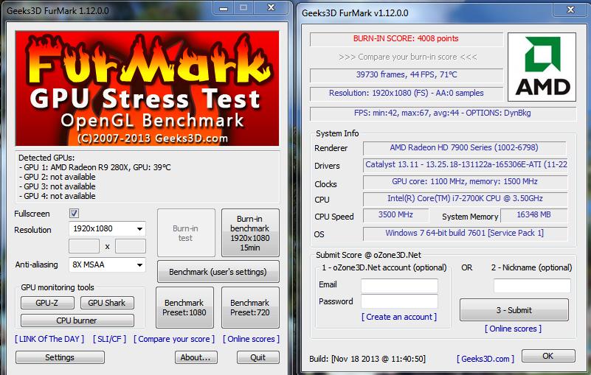Click the System Memory 16348 MB field
Viewport: 591px width, 375px height.
tap(533, 215)
